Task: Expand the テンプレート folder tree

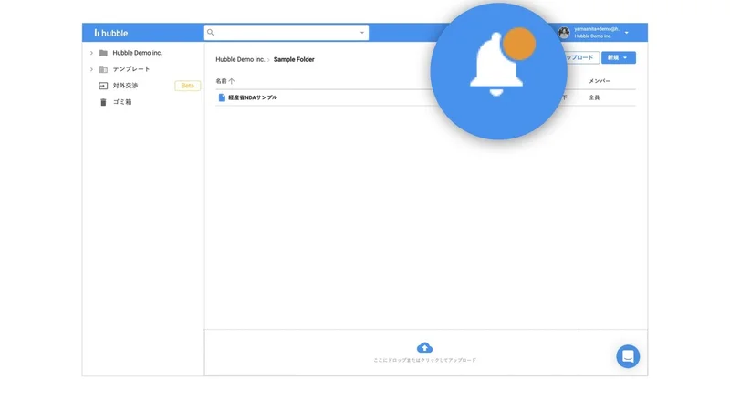Action: click(x=91, y=69)
